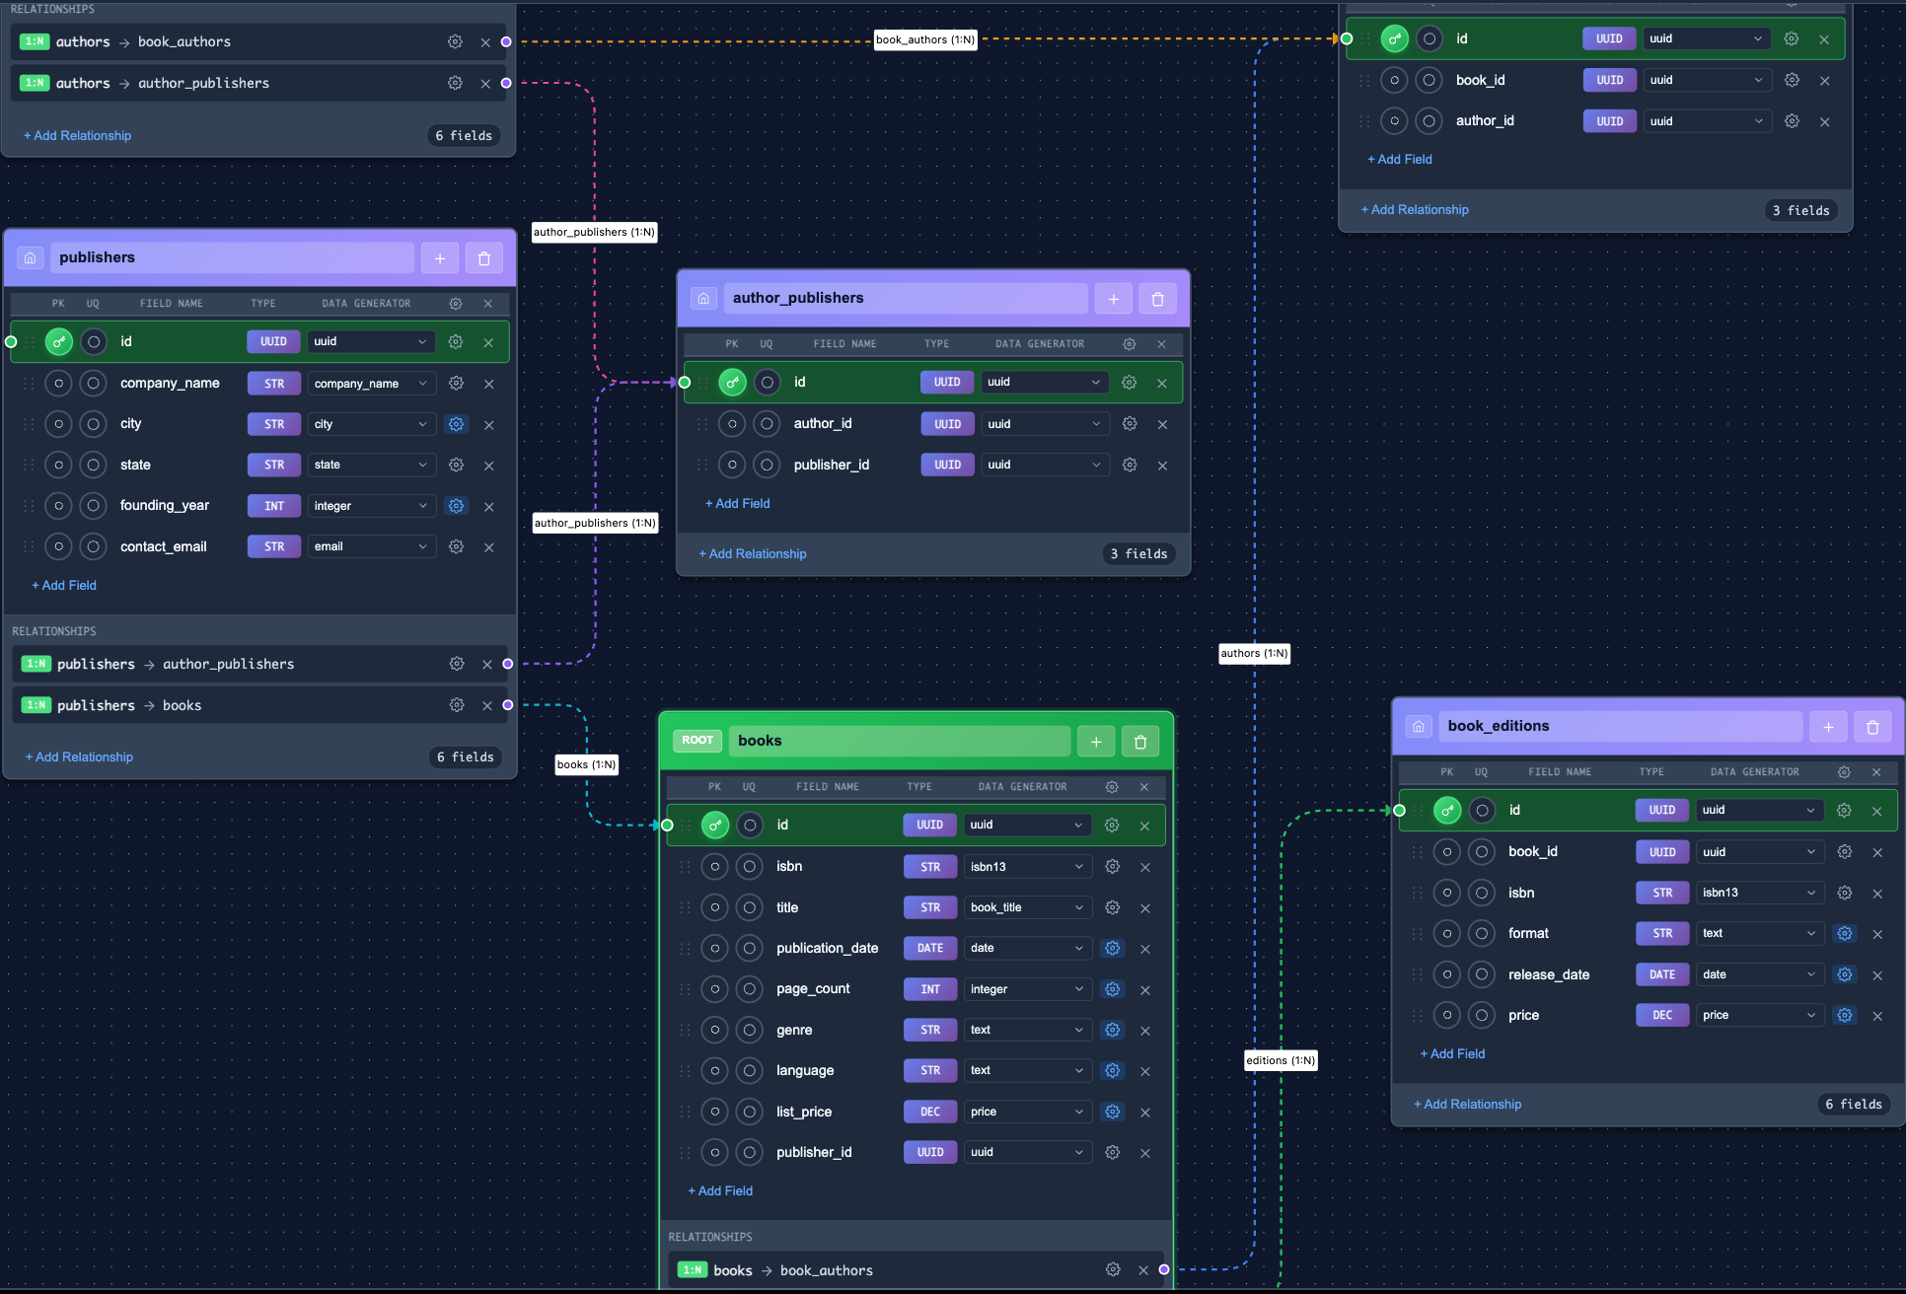Open settings gear for contact_email field

click(x=456, y=546)
